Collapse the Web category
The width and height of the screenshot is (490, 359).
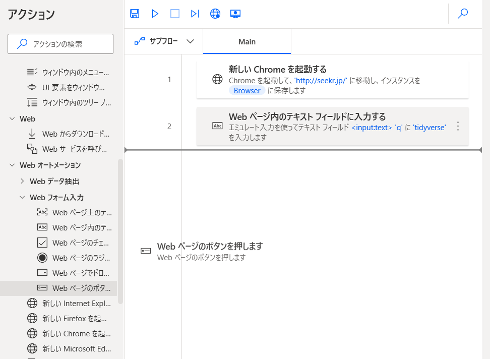coord(12,118)
